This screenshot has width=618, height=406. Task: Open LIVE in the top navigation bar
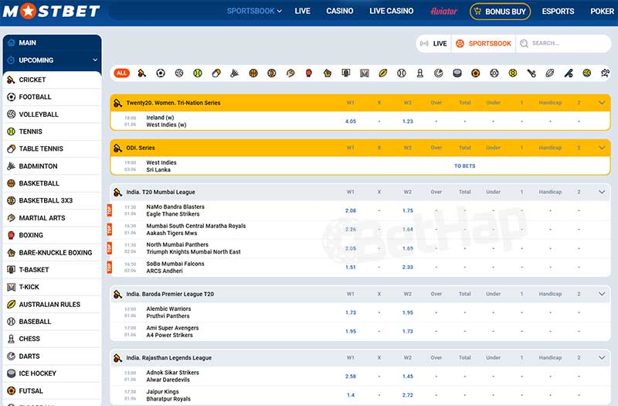pos(302,11)
